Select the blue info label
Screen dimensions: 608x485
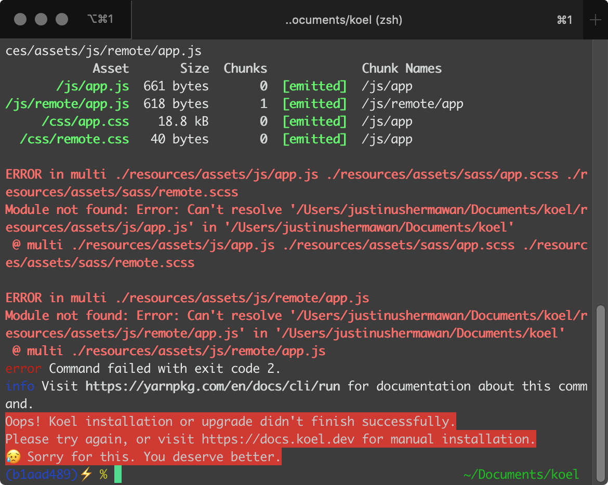point(17,386)
